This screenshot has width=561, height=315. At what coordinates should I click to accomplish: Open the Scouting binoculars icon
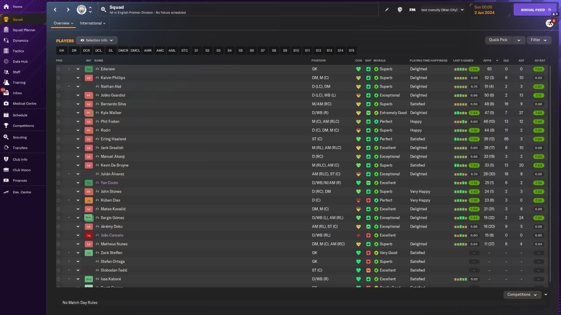tap(6, 137)
